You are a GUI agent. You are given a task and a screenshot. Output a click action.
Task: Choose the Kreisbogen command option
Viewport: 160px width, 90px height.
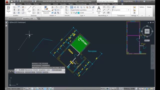pyautogui.click(x=57, y=70)
